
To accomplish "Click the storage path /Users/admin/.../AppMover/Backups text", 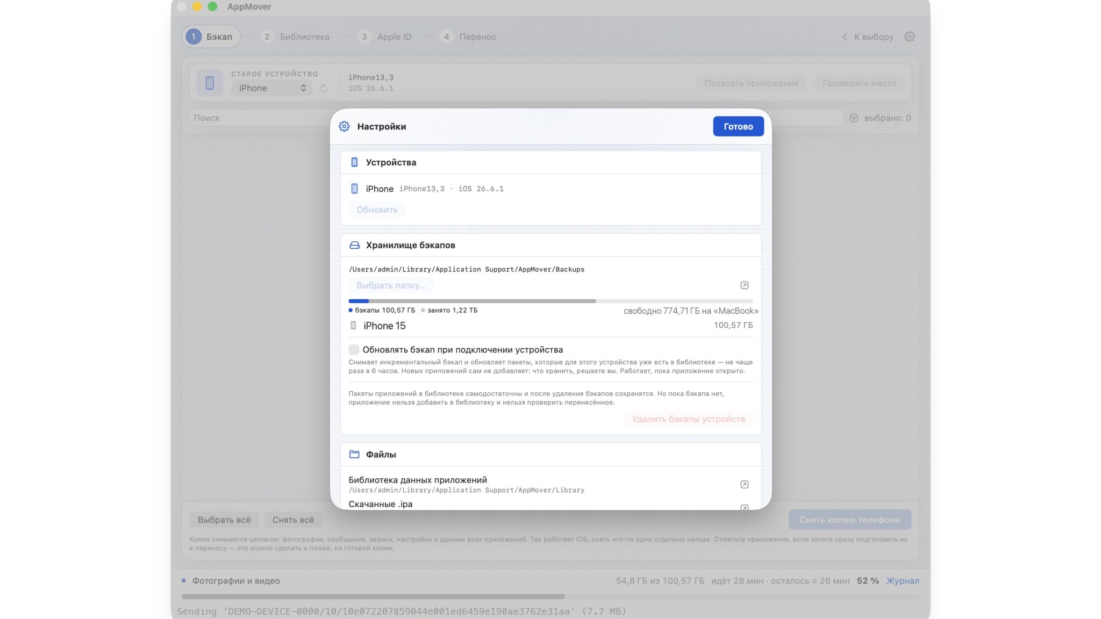I will click(x=466, y=269).
